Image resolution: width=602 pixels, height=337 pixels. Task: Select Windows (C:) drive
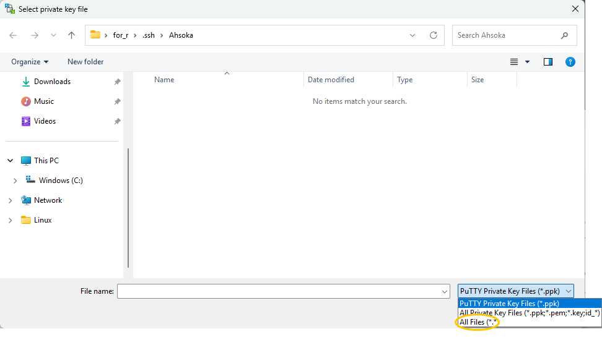pyautogui.click(x=61, y=181)
